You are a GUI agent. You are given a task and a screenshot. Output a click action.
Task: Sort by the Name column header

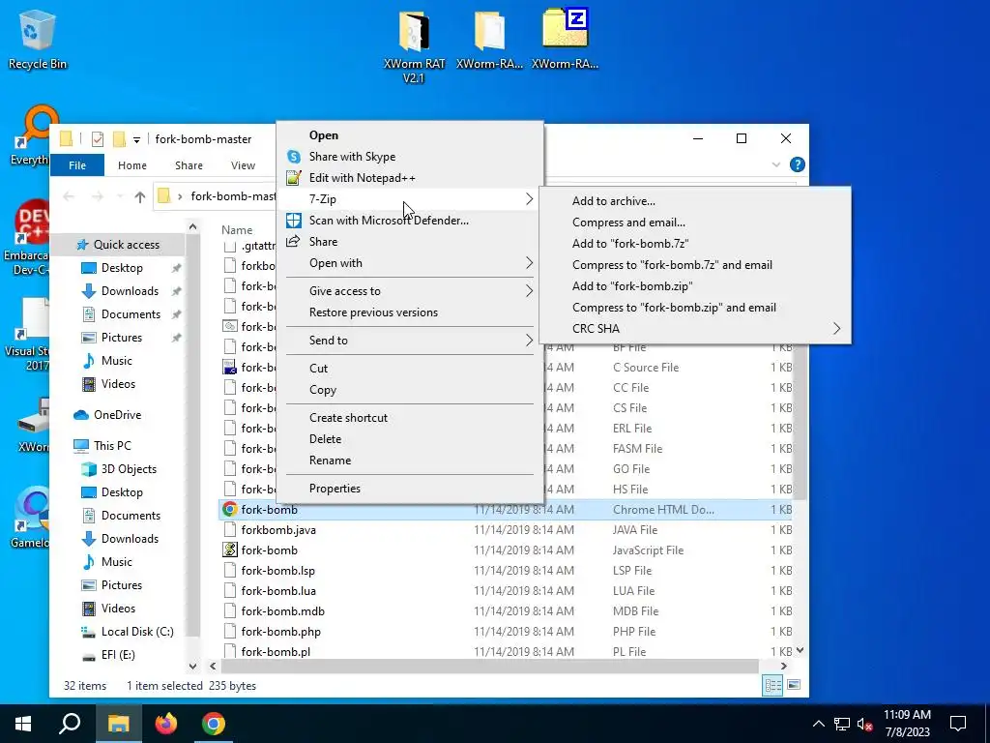coord(237,230)
